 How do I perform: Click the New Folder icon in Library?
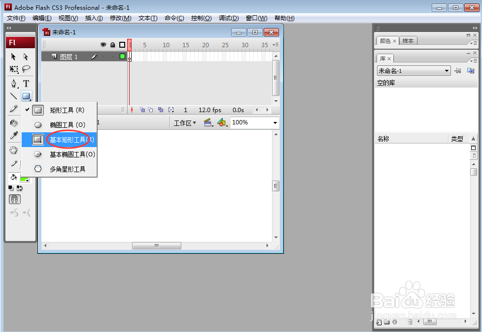pyautogui.click(x=387, y=322)
